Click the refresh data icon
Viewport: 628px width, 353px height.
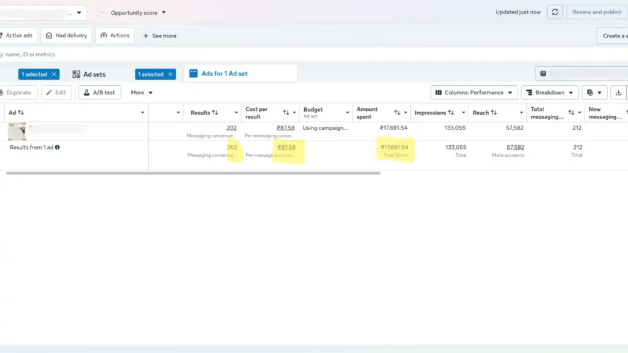point(554,12)
